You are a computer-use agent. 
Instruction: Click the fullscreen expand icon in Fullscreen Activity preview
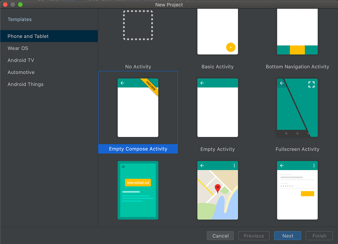tap(312, 84)
